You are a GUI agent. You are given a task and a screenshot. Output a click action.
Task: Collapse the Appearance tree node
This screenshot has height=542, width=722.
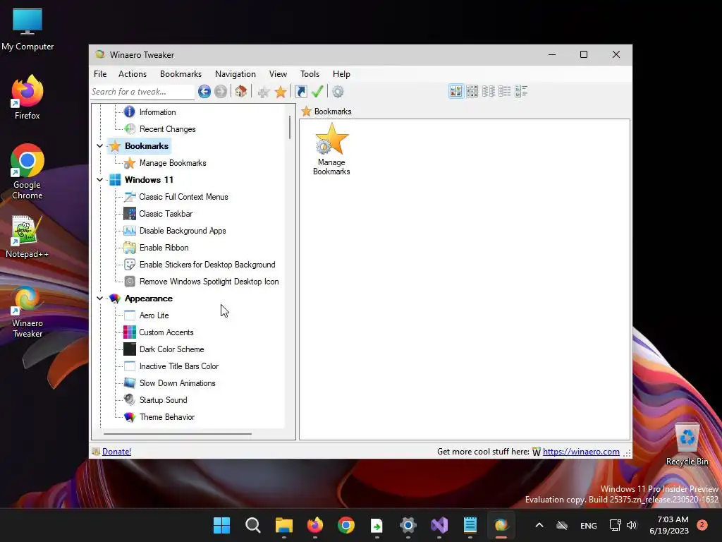coord(99,299)
